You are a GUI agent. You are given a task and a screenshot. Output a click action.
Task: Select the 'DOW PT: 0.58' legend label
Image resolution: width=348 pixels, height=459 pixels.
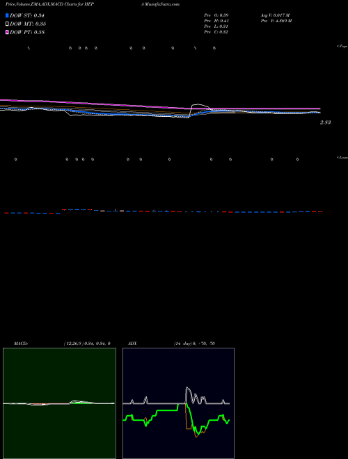tap(27, 32)
